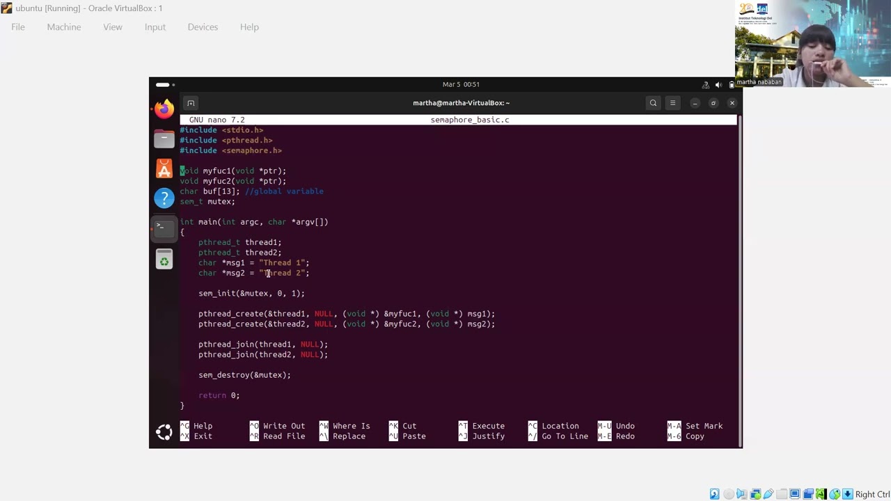891x501 pixels.
Task: Open the Trash icon in the dock
Action: click(x=164, y=260)
